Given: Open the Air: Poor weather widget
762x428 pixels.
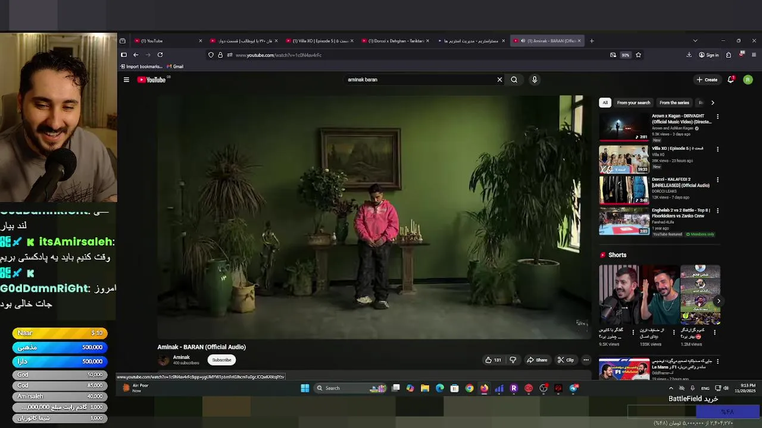Looking at the screenshot, I should pos(136,388).
